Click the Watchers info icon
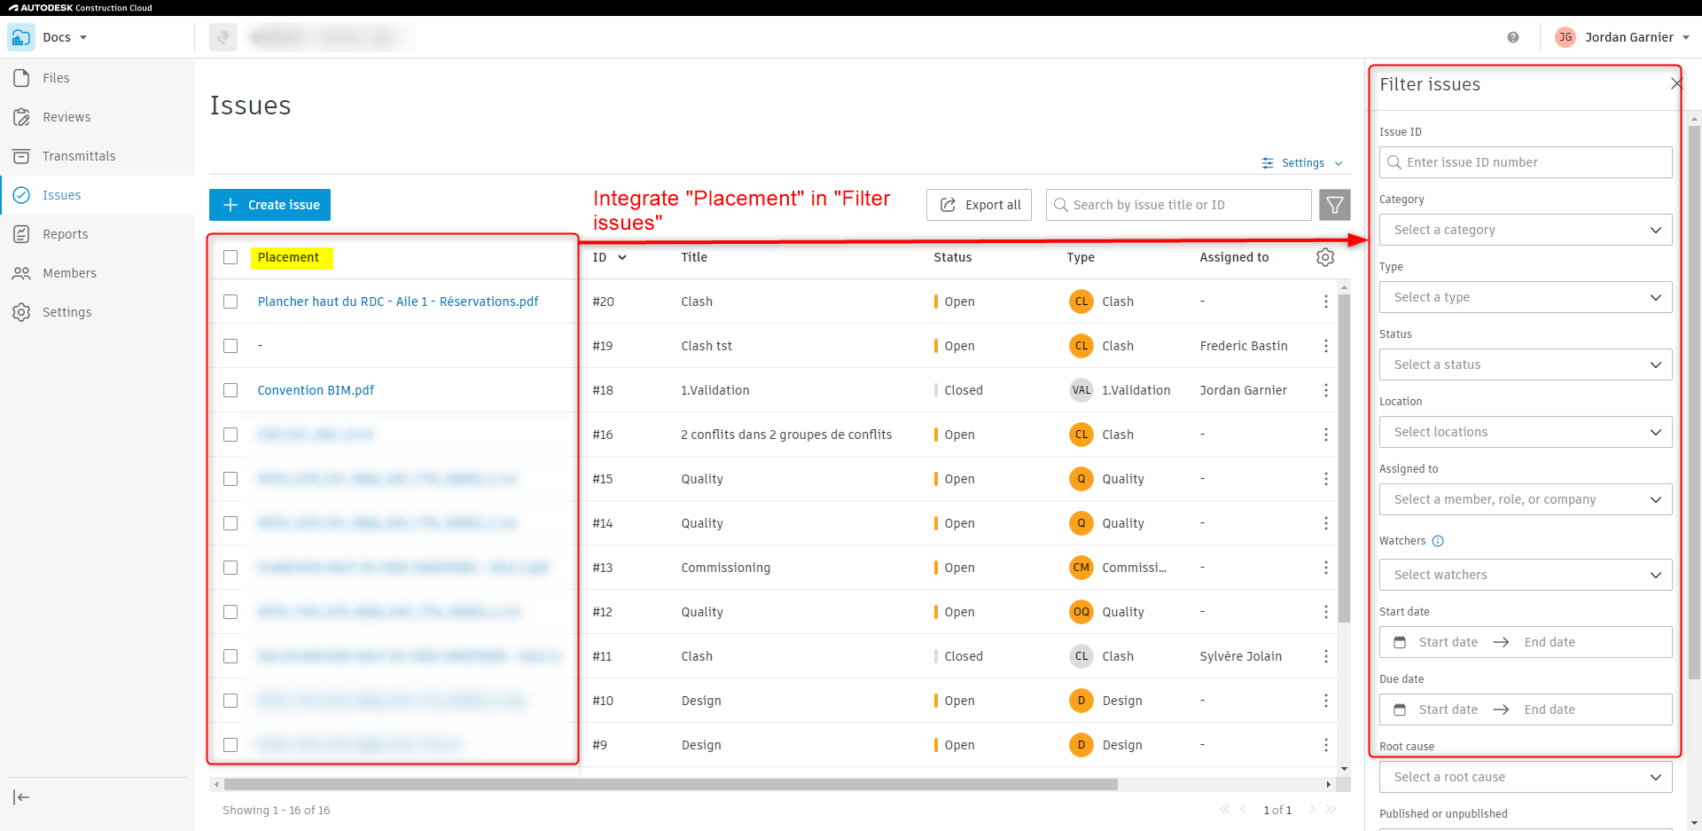Image resolution: width=1702 pixels, height=831 pixels. pos(1438,541)
